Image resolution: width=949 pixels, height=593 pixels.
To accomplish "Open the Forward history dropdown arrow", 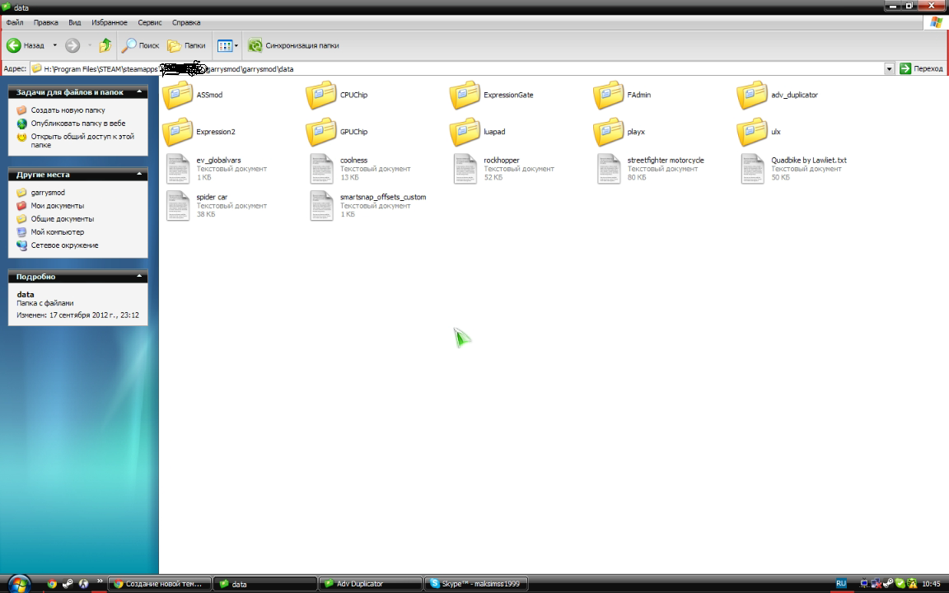I will point(90,45).
